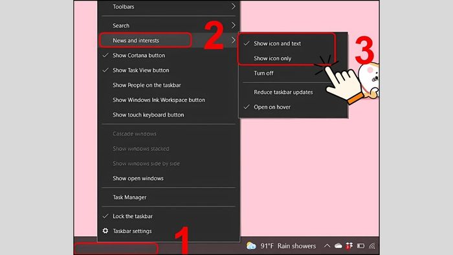Open the Toolbars submenu entry
This screenshot has width=453, height=255.
[169, 6]
